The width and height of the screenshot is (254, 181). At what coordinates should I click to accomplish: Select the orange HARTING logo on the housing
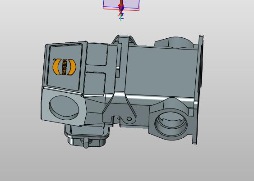tap(65, 67)
